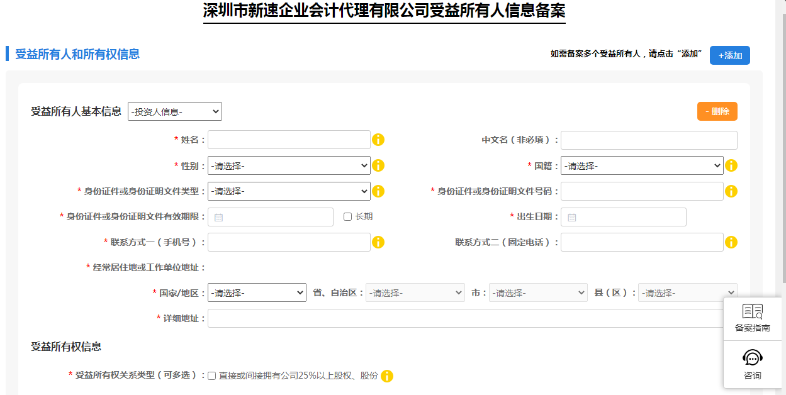Check 直接或间接拥有公司25%以上股权、股份 option
The image size is (786, 395).
coord(212,376)
